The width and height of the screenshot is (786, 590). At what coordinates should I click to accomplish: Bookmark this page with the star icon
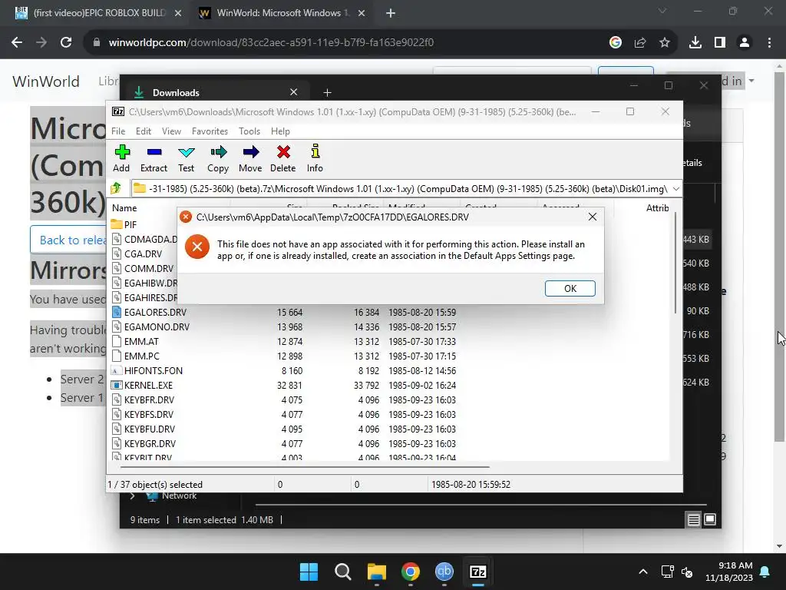click(665, 43)
